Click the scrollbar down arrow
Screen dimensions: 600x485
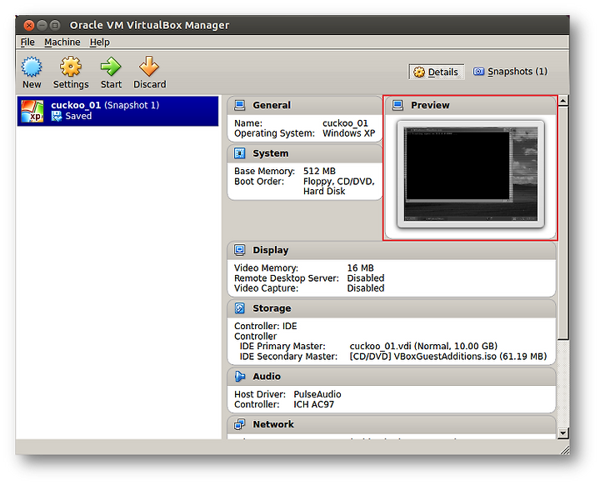(562, 433)
